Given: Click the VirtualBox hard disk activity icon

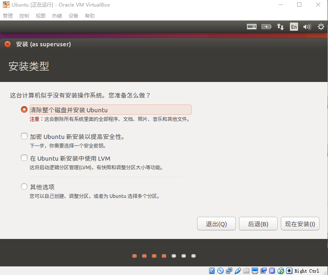Looking at the screenshot, I should pos(212,271).
